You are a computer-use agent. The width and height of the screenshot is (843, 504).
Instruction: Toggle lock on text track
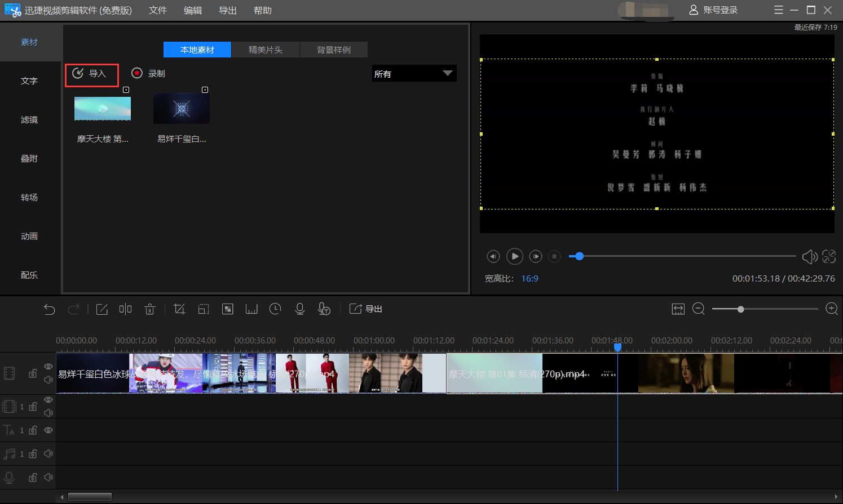pos(33,430)
